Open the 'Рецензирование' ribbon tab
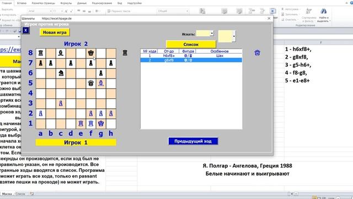Image resolution: width=353 pixels, height=199 pixels. 101,3
